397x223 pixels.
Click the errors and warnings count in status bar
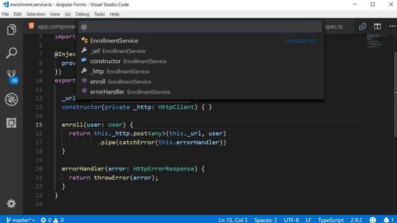52,220
